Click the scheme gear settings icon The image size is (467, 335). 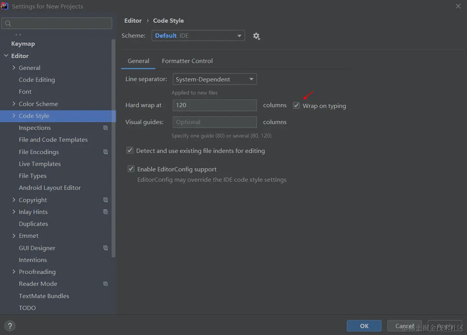coord(256,36)
